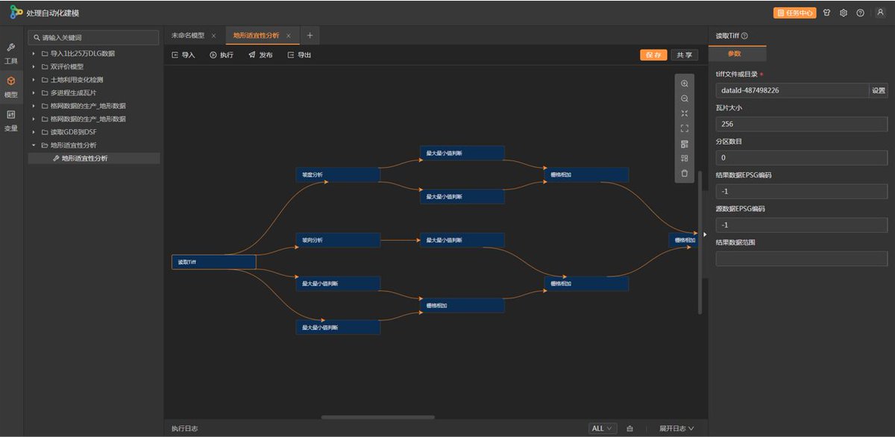Open the 任务中心 in the top bar

coord(794,13)
